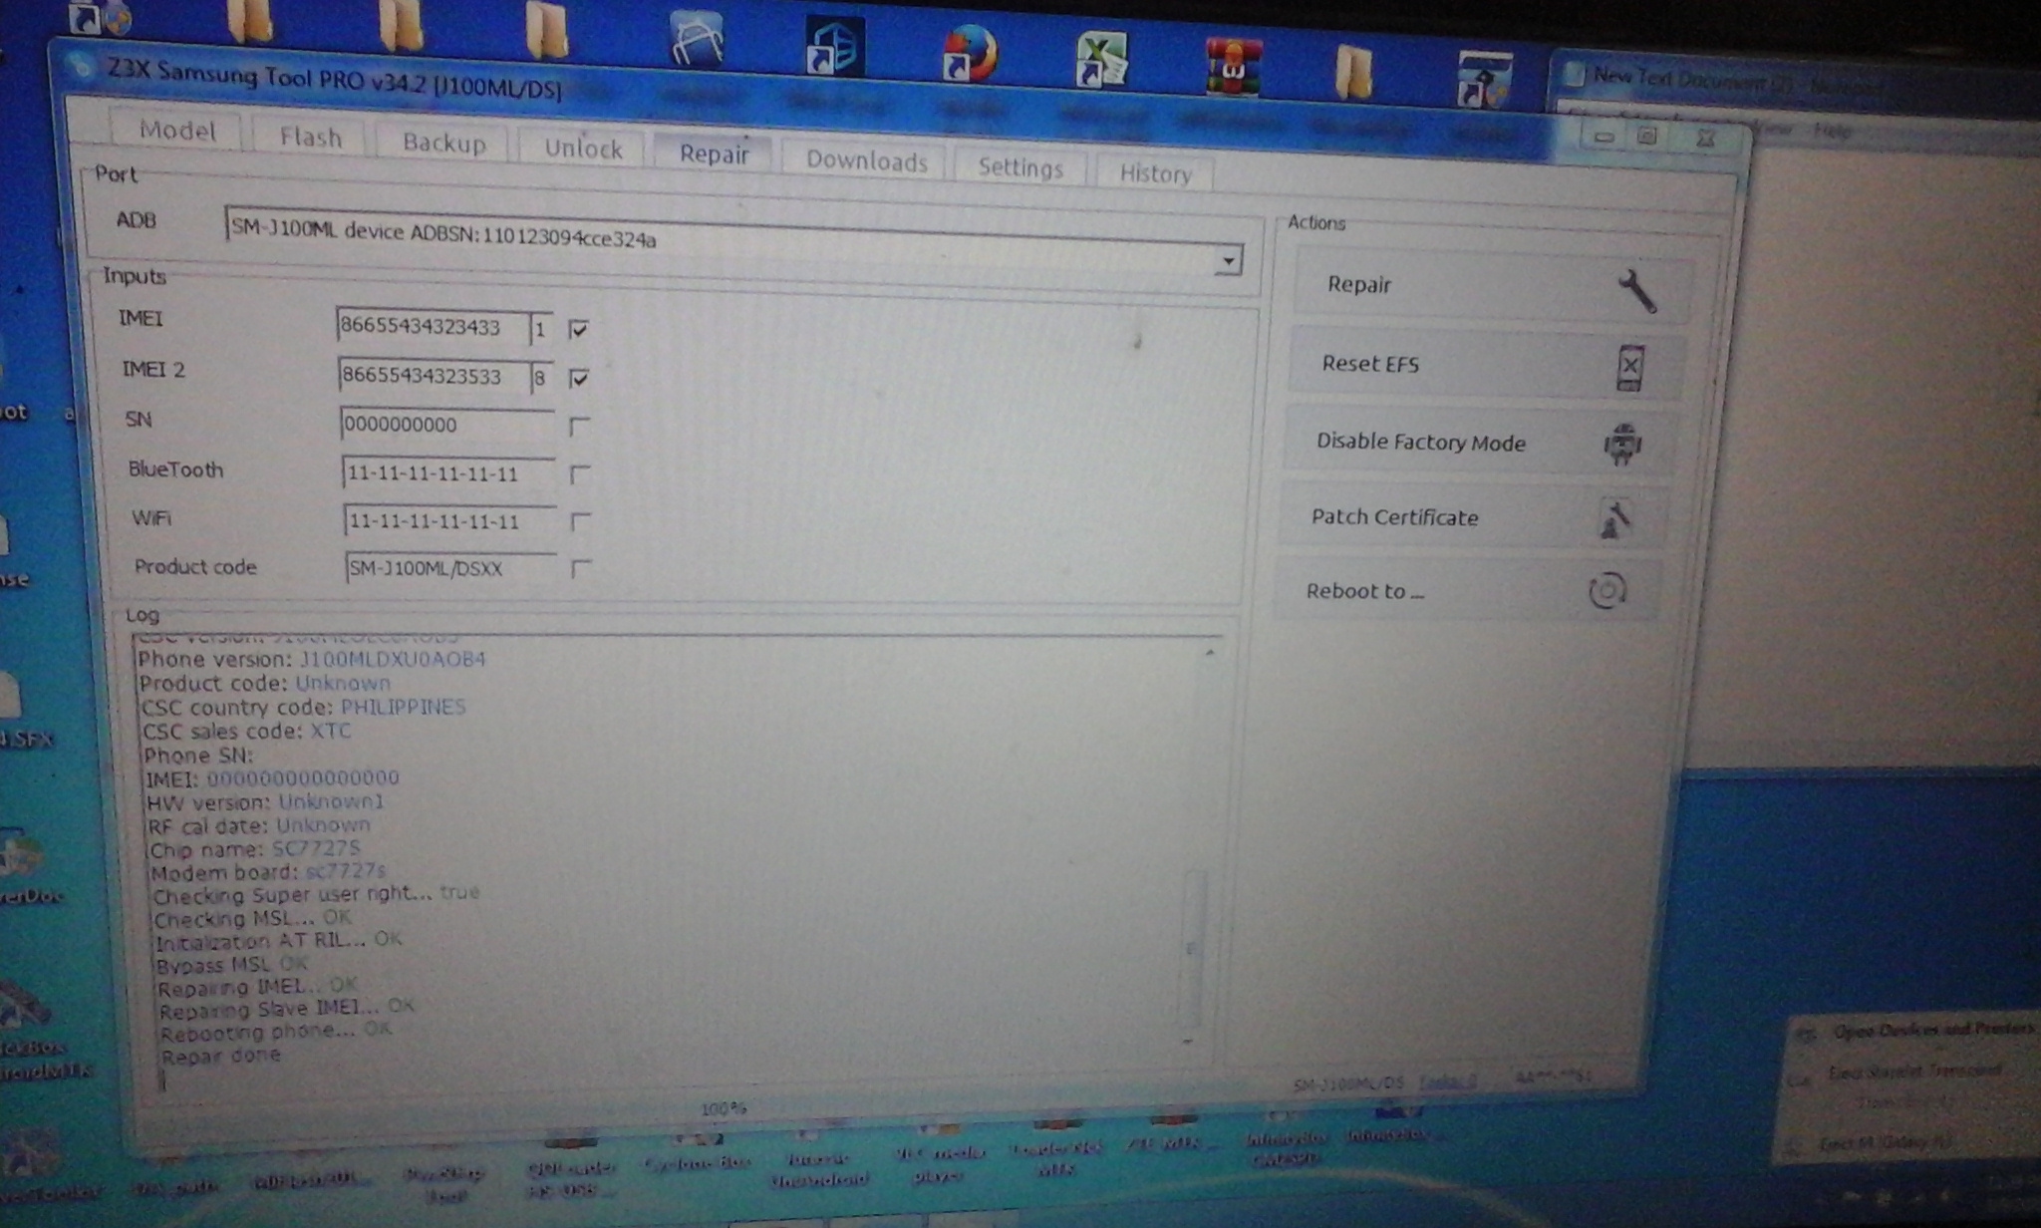Click the IMEI 2 number input field
Viewport: 2041px width, 1228px height.
[434, 377]
